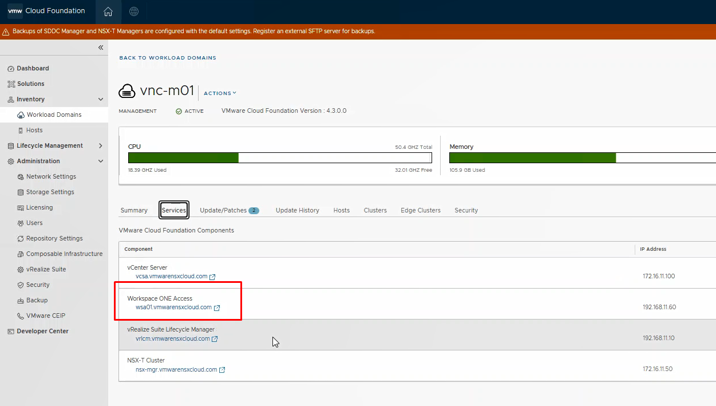
Task: Click the Inventory hierarchy icon
Action: coord(11,100)
